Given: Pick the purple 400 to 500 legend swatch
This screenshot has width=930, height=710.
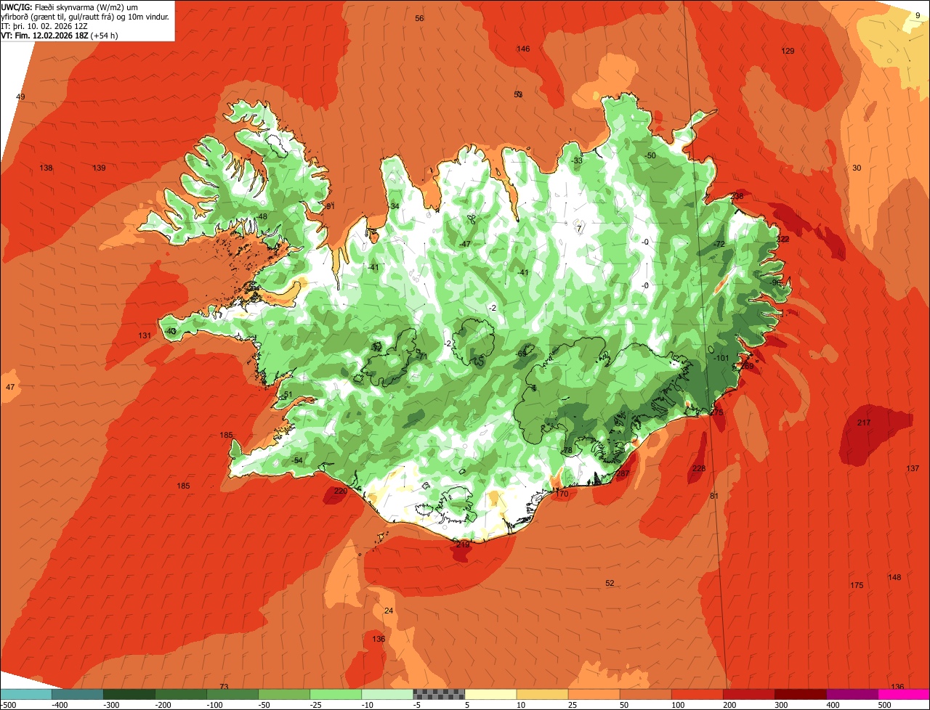Looking at the screenshot, I should point(852,694).
